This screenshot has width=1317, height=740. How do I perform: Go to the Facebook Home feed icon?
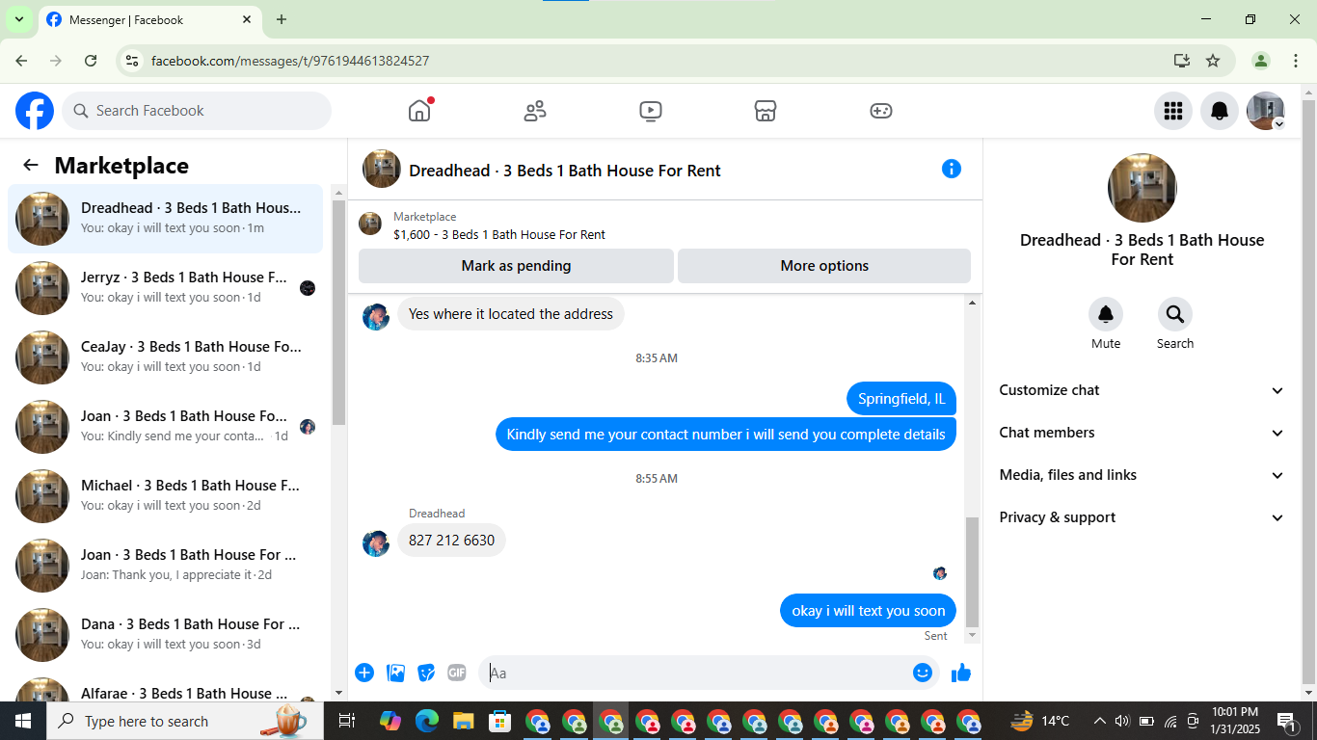pos(419,111)
